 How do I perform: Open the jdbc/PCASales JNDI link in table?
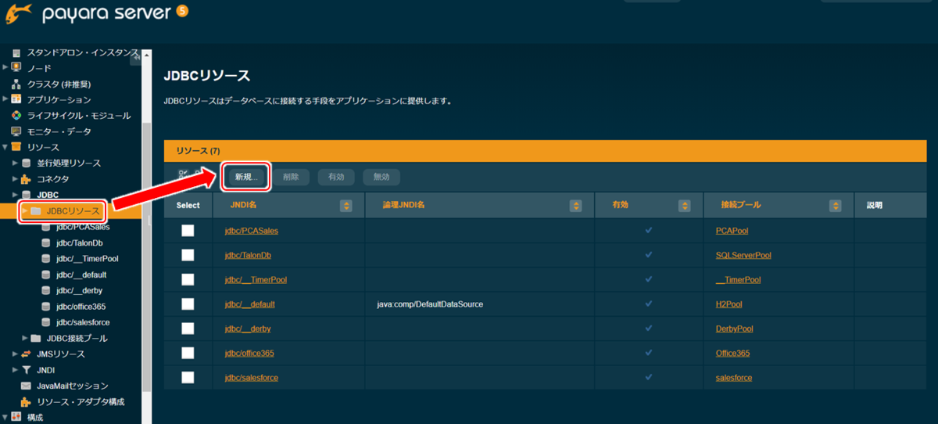[x=251, y=231]
